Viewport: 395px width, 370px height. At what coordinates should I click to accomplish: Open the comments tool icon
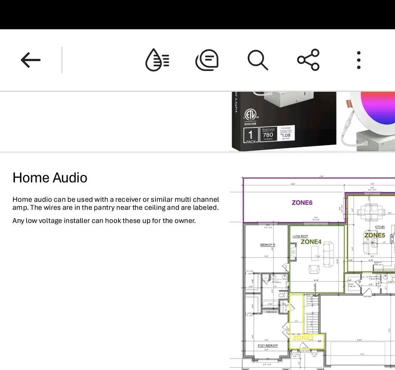click(207, 60)
